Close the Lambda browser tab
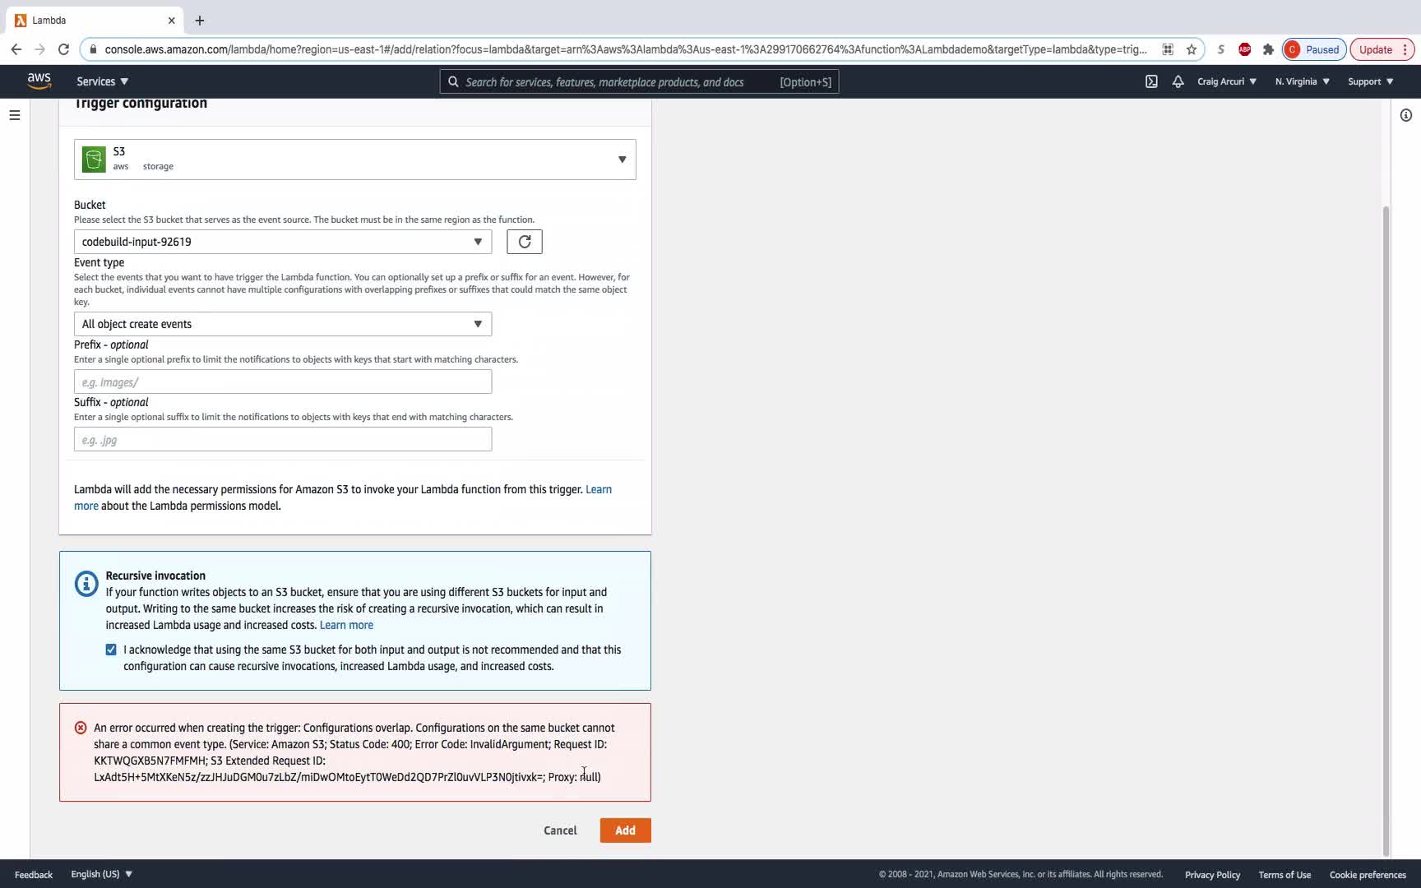 (171, 21)
